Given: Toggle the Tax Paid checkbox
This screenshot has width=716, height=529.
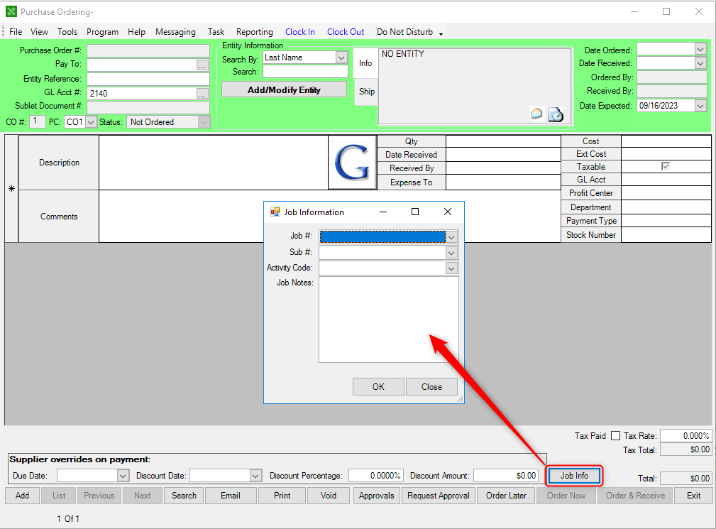Looking at the screenshot, I should (x=615, y=436).
